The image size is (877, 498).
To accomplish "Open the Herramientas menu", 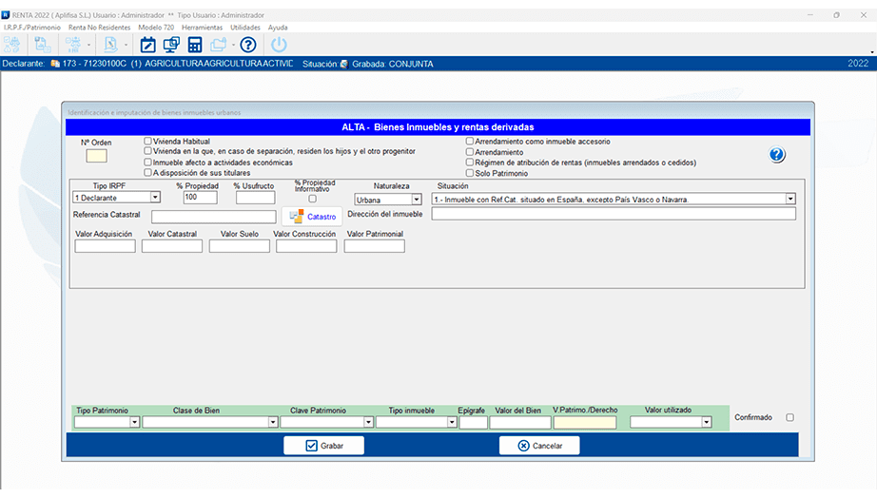I will (202, 28).
